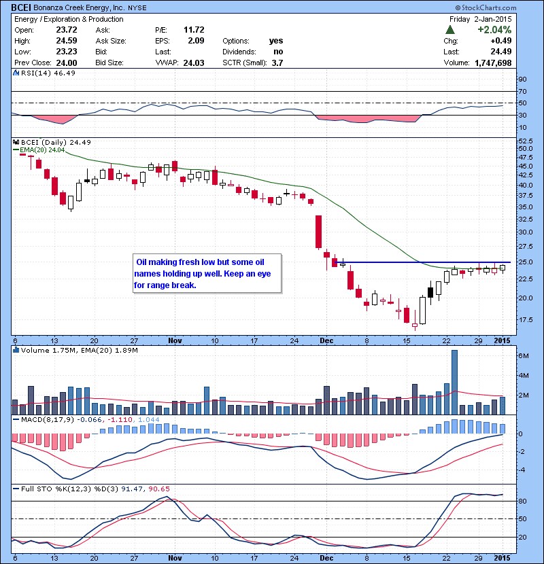Click the SCTR (Small) 3.7 value
Screen dimensions: 544x564
[277, 63]
